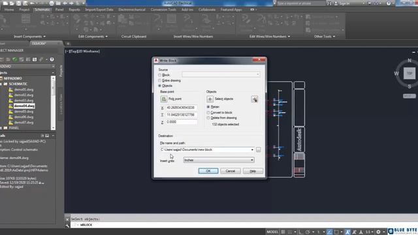The width and height of the screenshot is (418, 235).
Task: Open the Electromechanical ribbon tab
Action: pos(132,10)
